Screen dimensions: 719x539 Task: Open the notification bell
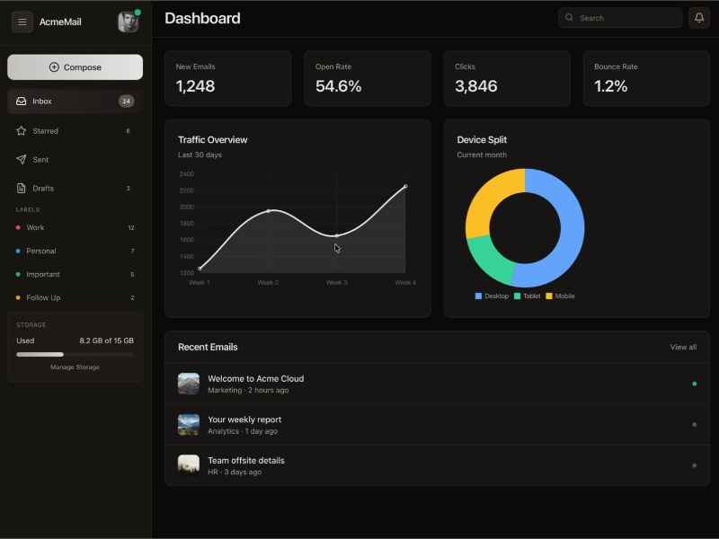pos(700,17)
